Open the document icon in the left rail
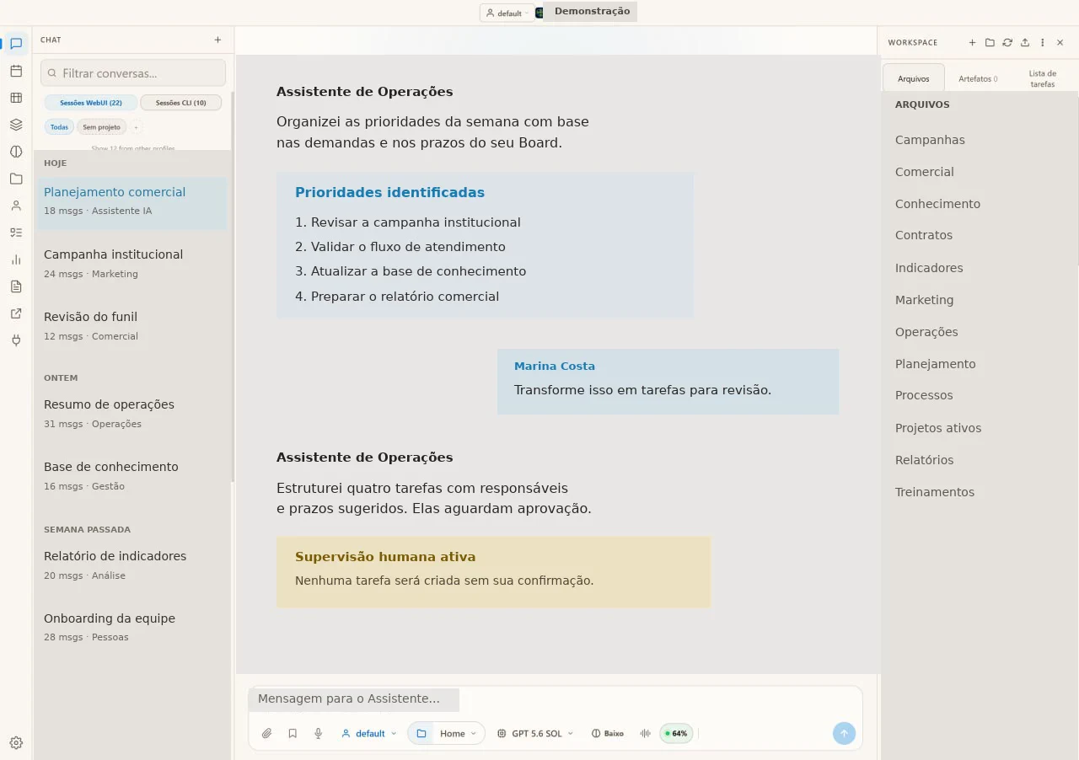Screen dimensions: 1079x760 [16, 286]
